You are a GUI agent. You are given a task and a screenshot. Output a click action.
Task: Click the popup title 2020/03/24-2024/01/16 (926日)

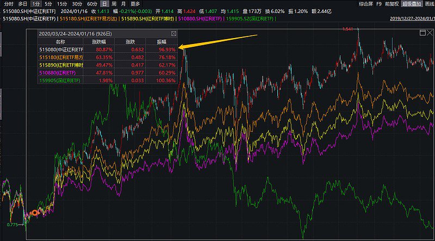pos(76,34)
